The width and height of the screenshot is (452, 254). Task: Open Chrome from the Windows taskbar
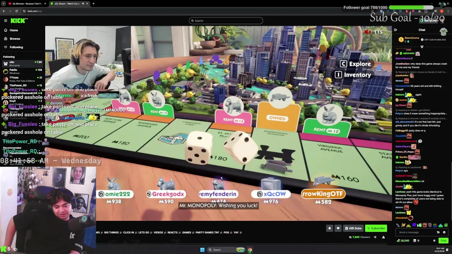click(250, 250)
